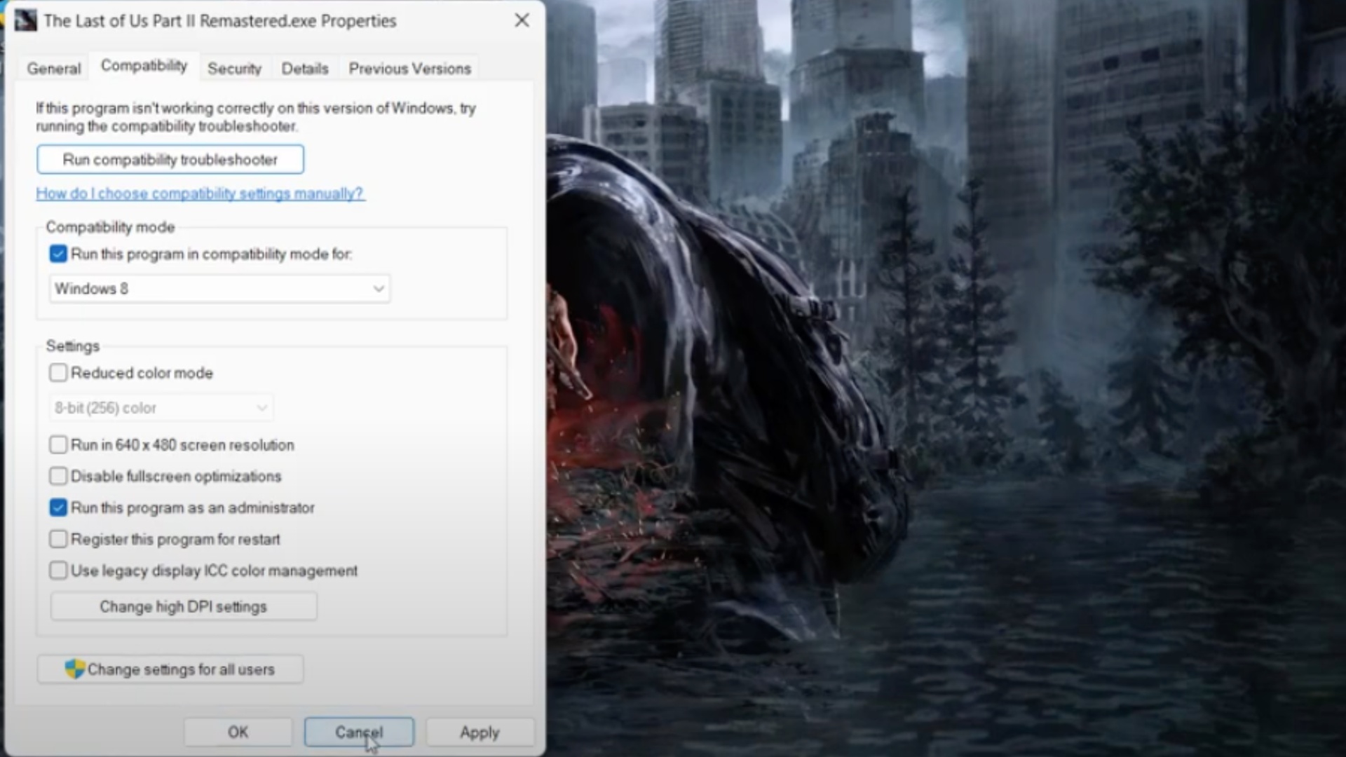This screenshot has height=757, width=1346.
Task: Tick Register this program for restart
Action: [x=58, y=539]
